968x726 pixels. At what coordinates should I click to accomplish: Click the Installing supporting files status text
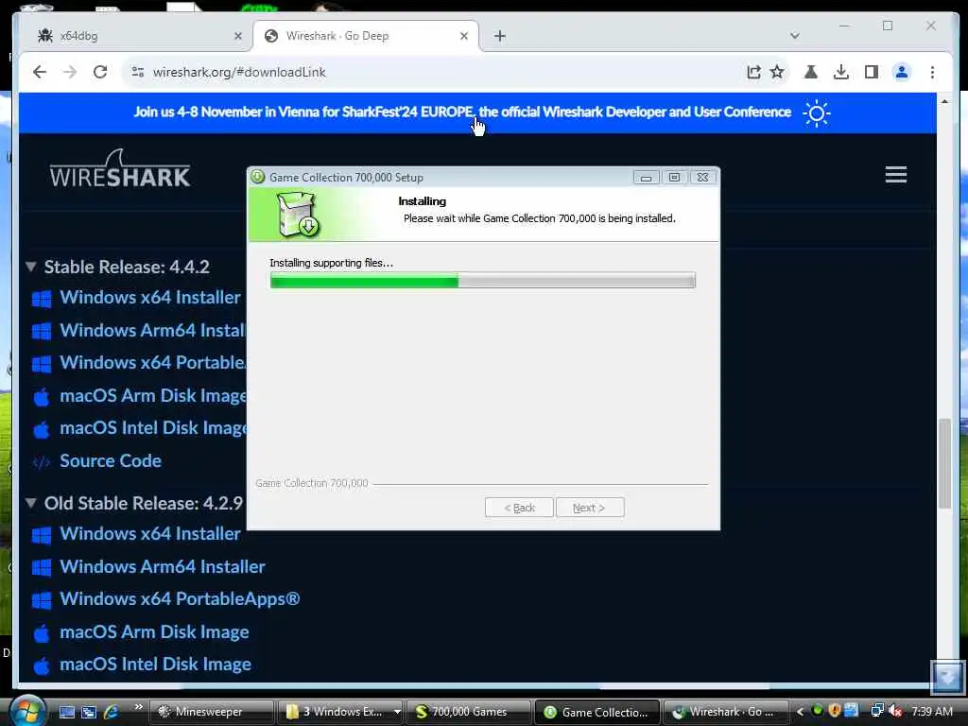coord(331,263)
